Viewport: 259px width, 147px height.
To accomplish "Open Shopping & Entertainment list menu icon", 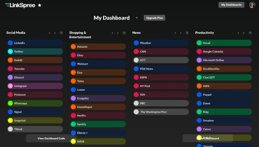I will (124, 33).
